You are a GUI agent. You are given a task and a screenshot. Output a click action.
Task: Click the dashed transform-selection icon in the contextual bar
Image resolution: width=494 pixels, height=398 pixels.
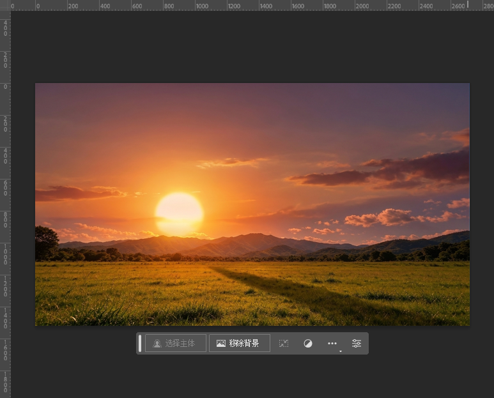284,343
